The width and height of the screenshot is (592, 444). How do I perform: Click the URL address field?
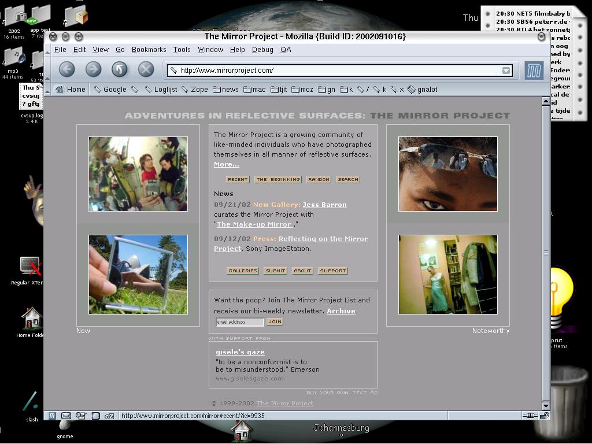pyautogui.click(x=340, y=71)
